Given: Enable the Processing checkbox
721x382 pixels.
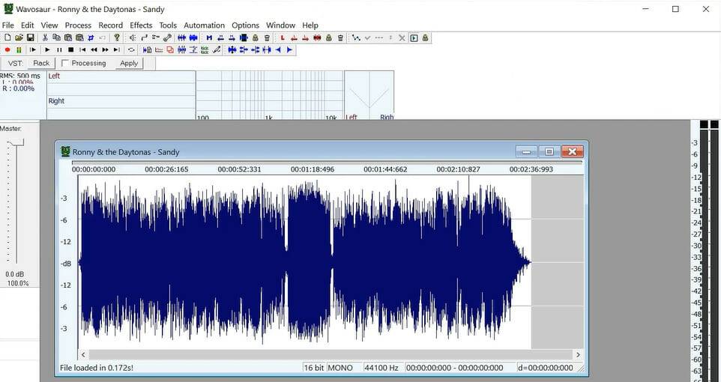Looking at the screenshot, I should pyautogui.click(x=65, y=64).
